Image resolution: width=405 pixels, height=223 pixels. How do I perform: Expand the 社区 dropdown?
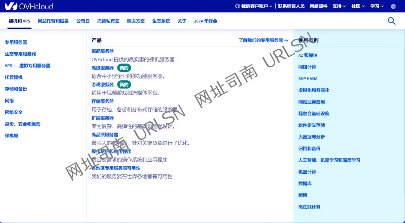357,6
